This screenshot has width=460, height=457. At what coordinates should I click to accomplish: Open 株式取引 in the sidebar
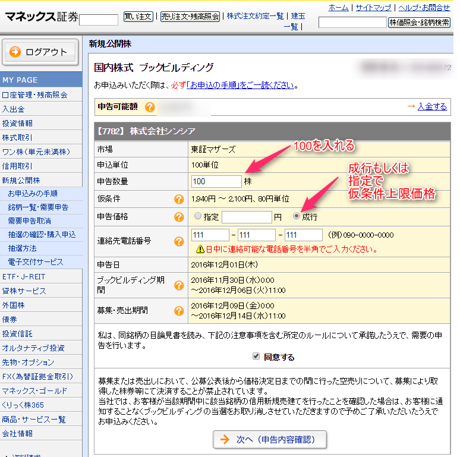[x=41, y=137]
